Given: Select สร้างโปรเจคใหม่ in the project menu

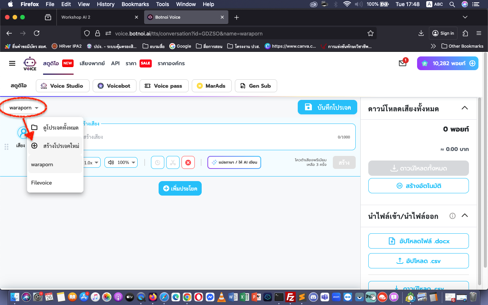Looking at the screenshot, I should (55, 146).
